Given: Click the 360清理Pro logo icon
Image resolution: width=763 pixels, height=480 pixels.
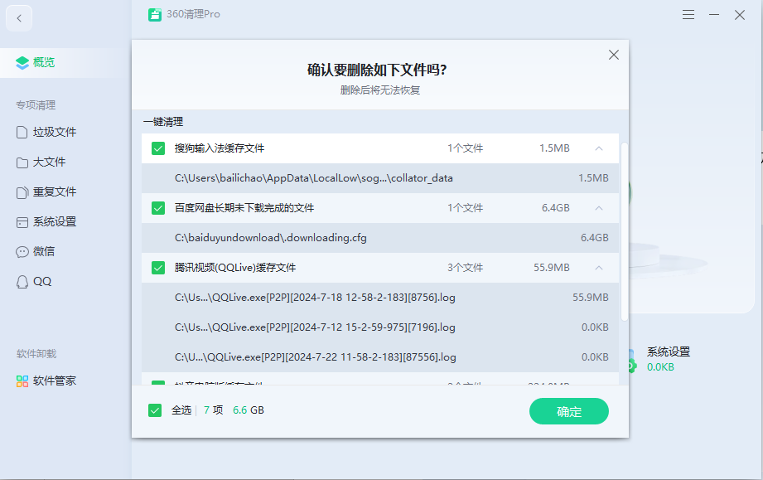Looking at the screenshot, I should coord(155,15).
